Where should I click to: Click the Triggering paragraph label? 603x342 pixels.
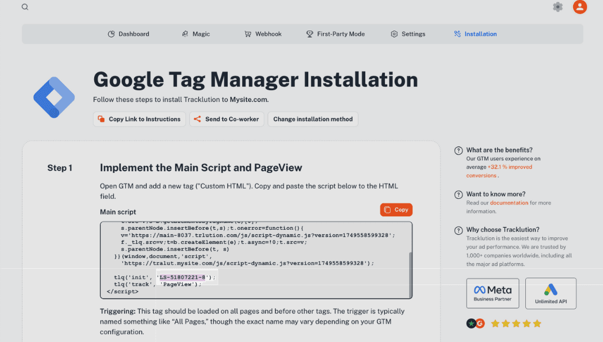coord(117,311)
